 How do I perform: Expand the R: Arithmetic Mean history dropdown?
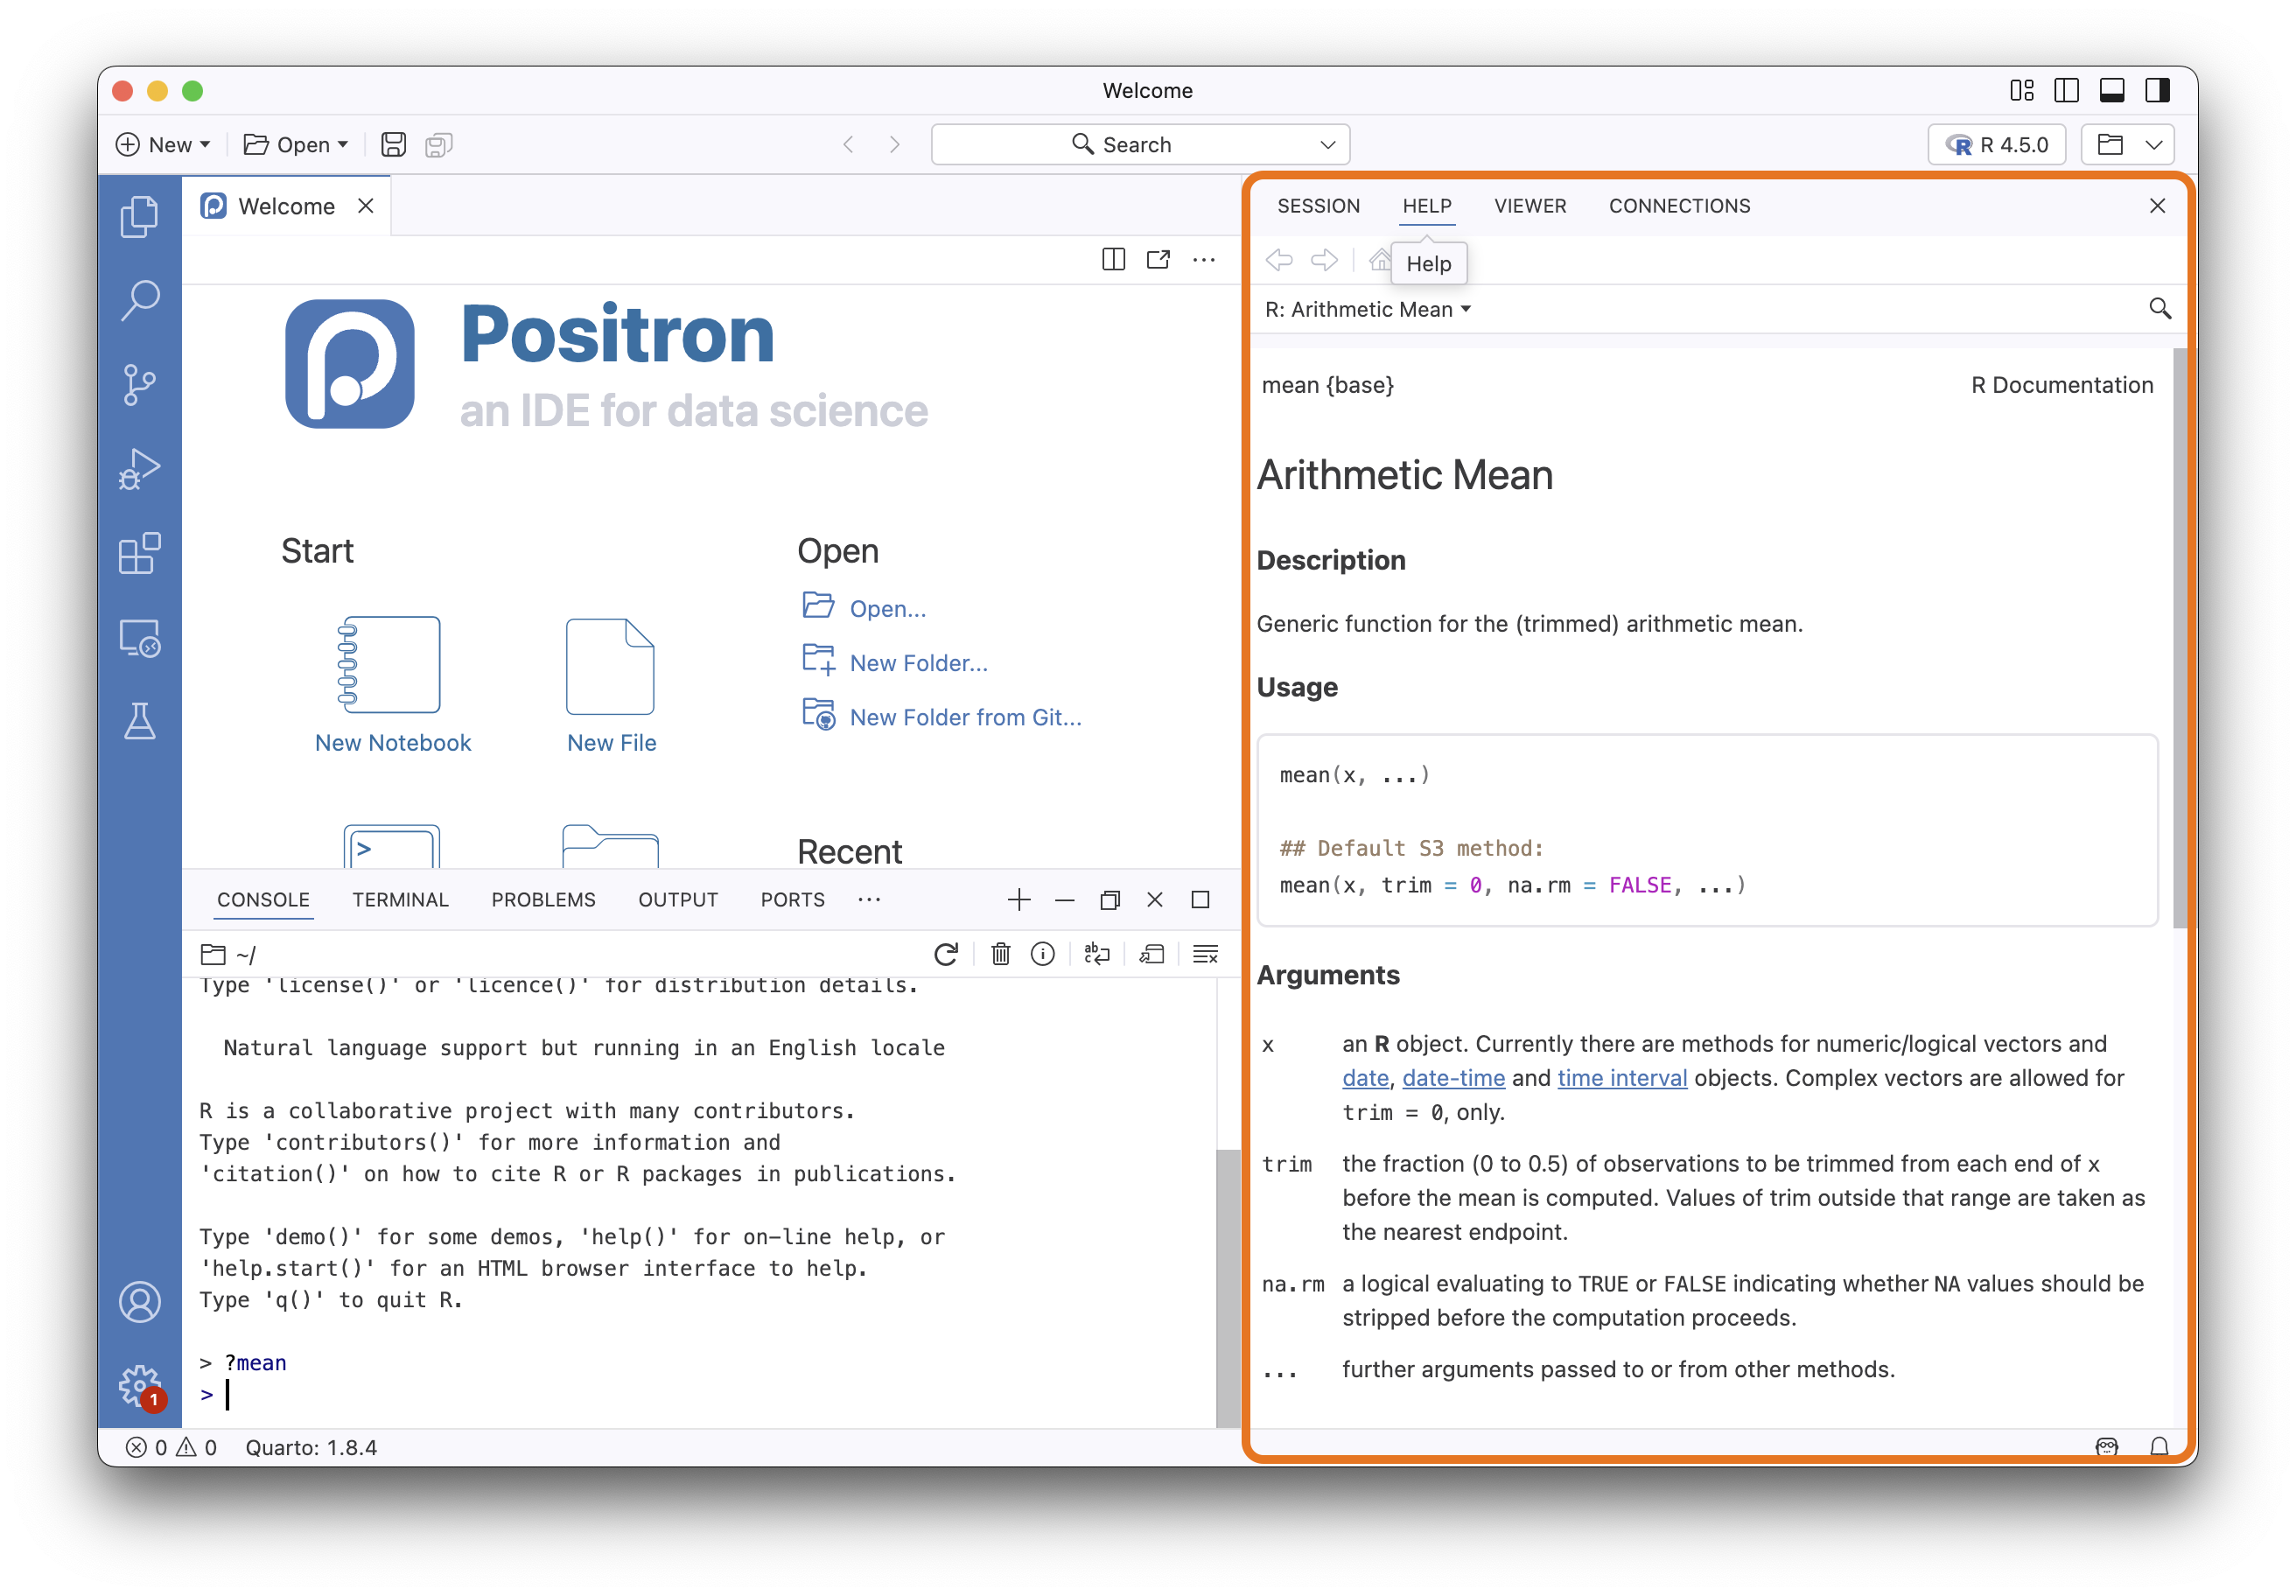1367,310
